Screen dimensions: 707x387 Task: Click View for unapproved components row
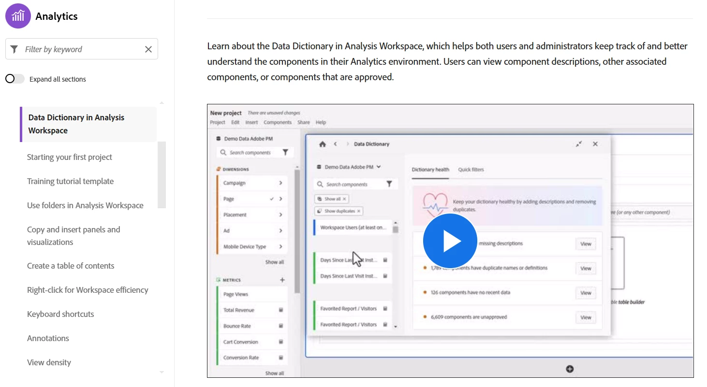click(586, 317)
